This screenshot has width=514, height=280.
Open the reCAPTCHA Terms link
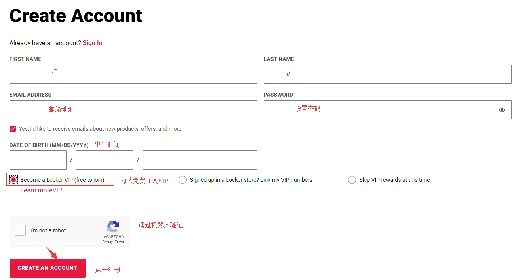coord(120,242)
